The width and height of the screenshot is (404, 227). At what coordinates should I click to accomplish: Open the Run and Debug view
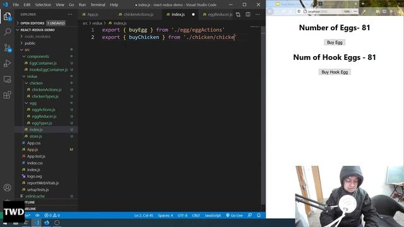[x=7, y=63]
